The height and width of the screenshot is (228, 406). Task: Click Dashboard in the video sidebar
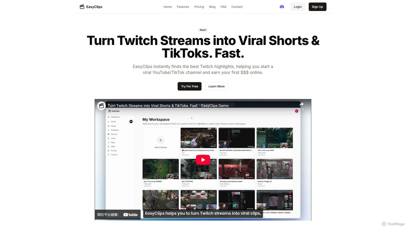click(115, 117)
